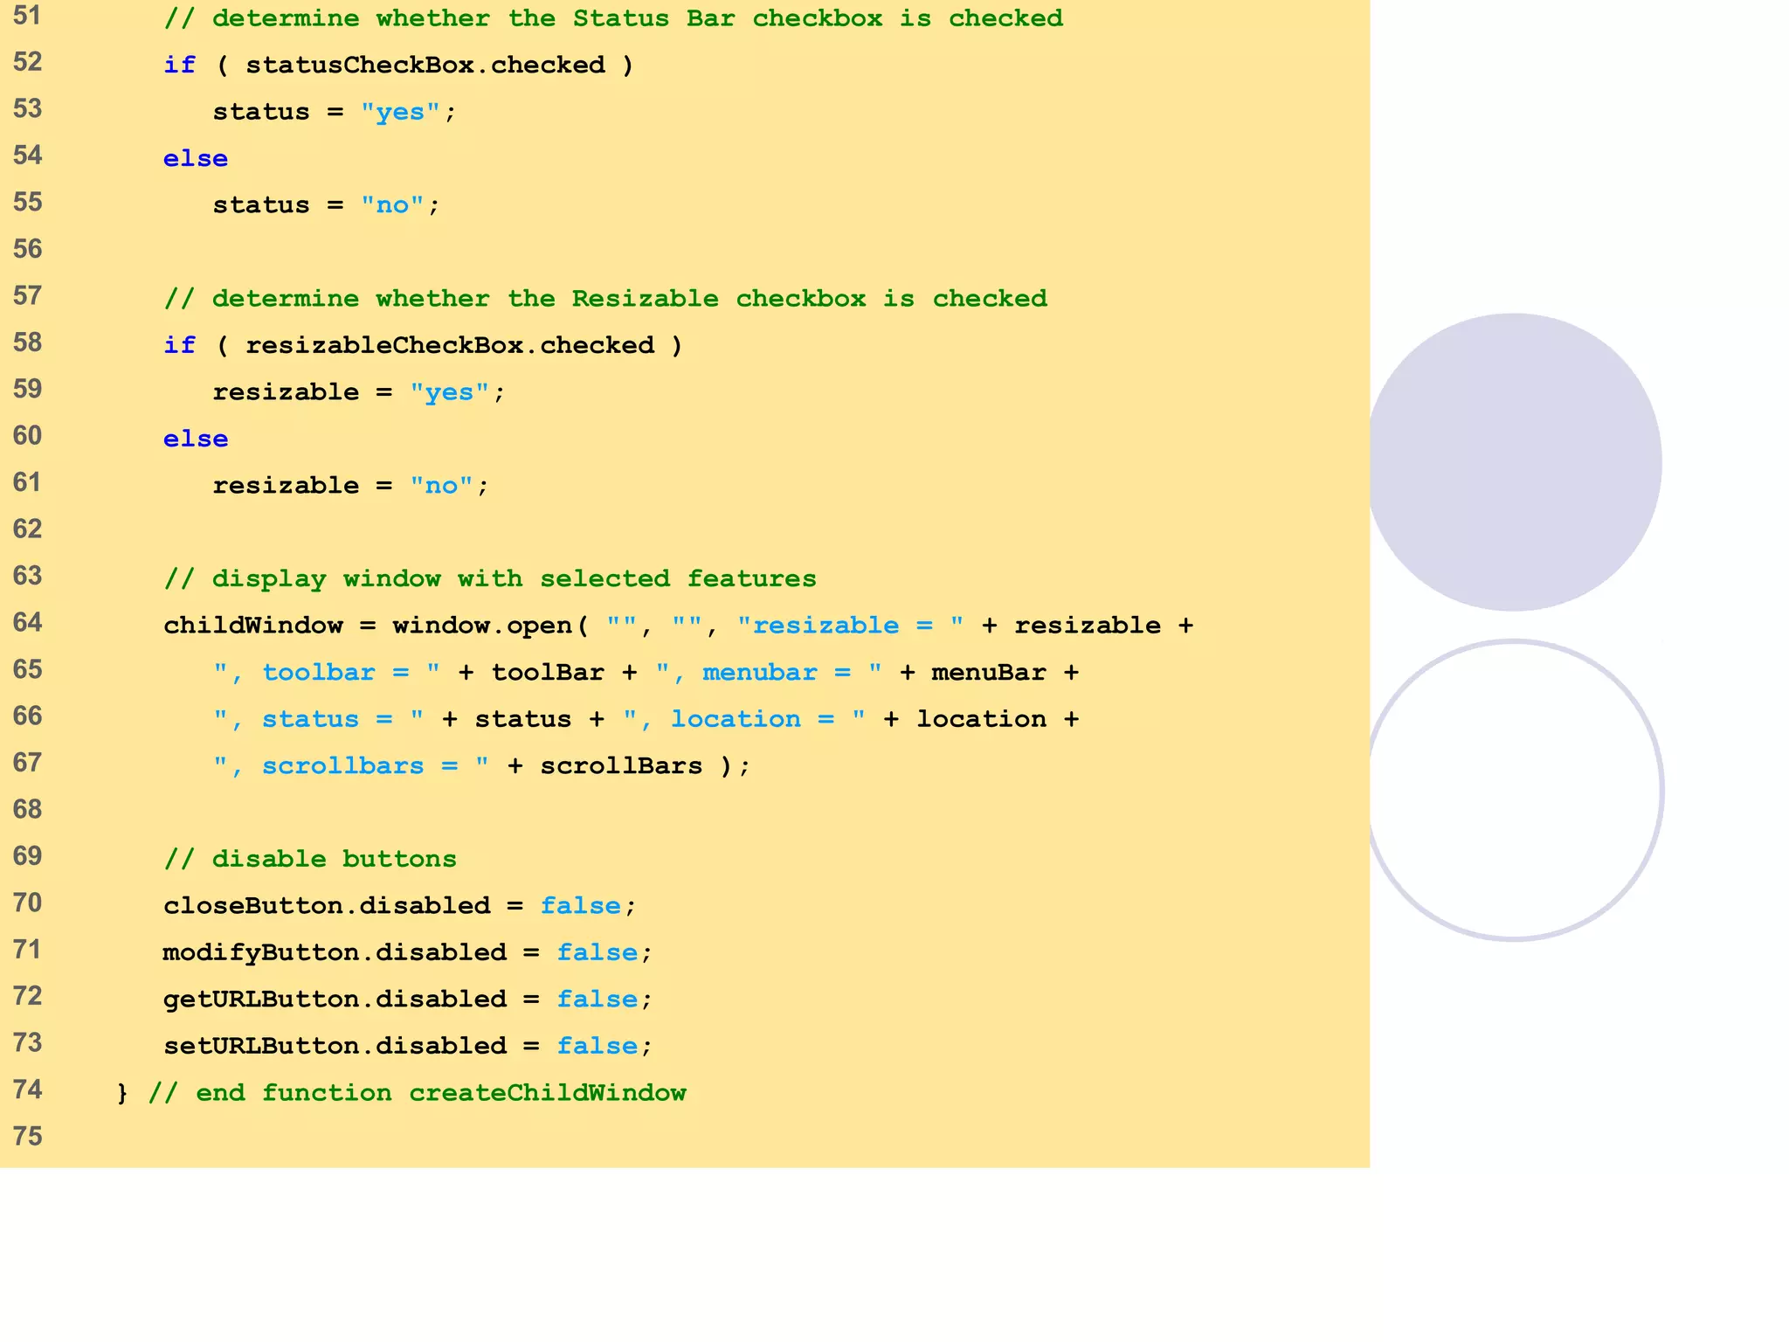
Task: Click the else keyword on line 60
Action: pos(195,439)
